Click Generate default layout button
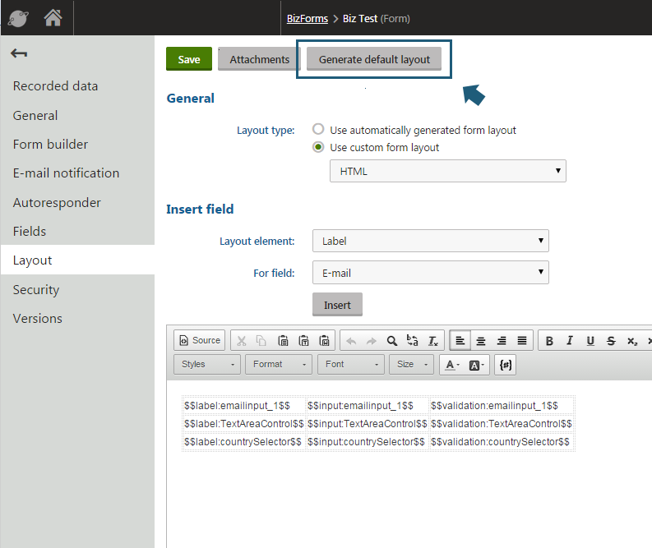The width and height of the screenshot is (652, 548). tap(374, 59)
